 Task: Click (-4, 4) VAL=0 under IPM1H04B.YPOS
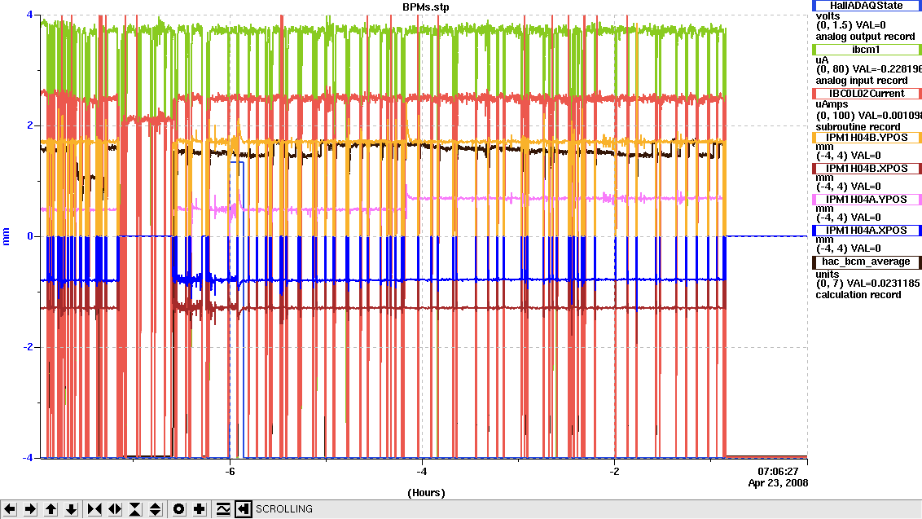click(x=849, y=156)
